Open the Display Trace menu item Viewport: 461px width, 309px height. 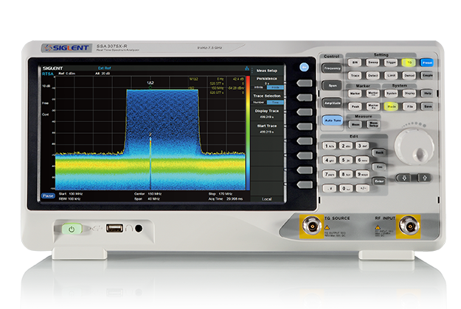[266, 113]
